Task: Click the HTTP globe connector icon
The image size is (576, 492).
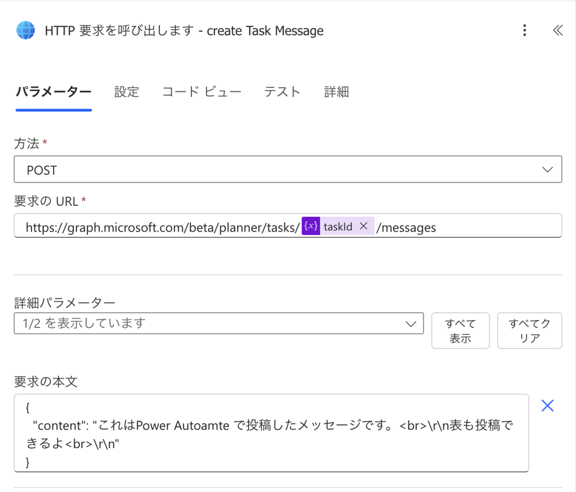Action: coord(25,30)
